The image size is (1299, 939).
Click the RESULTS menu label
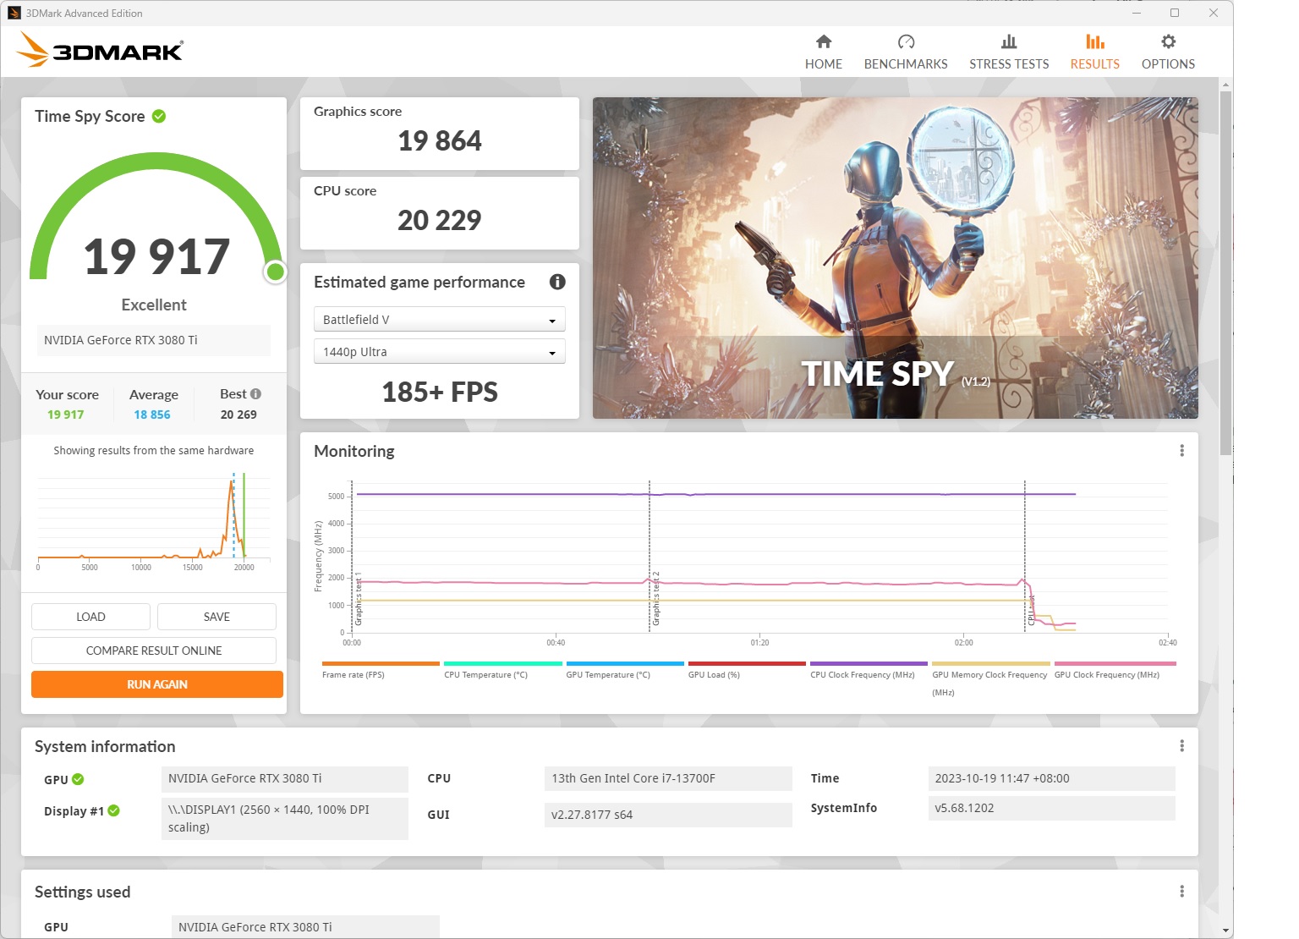[x=1095, y=64]
